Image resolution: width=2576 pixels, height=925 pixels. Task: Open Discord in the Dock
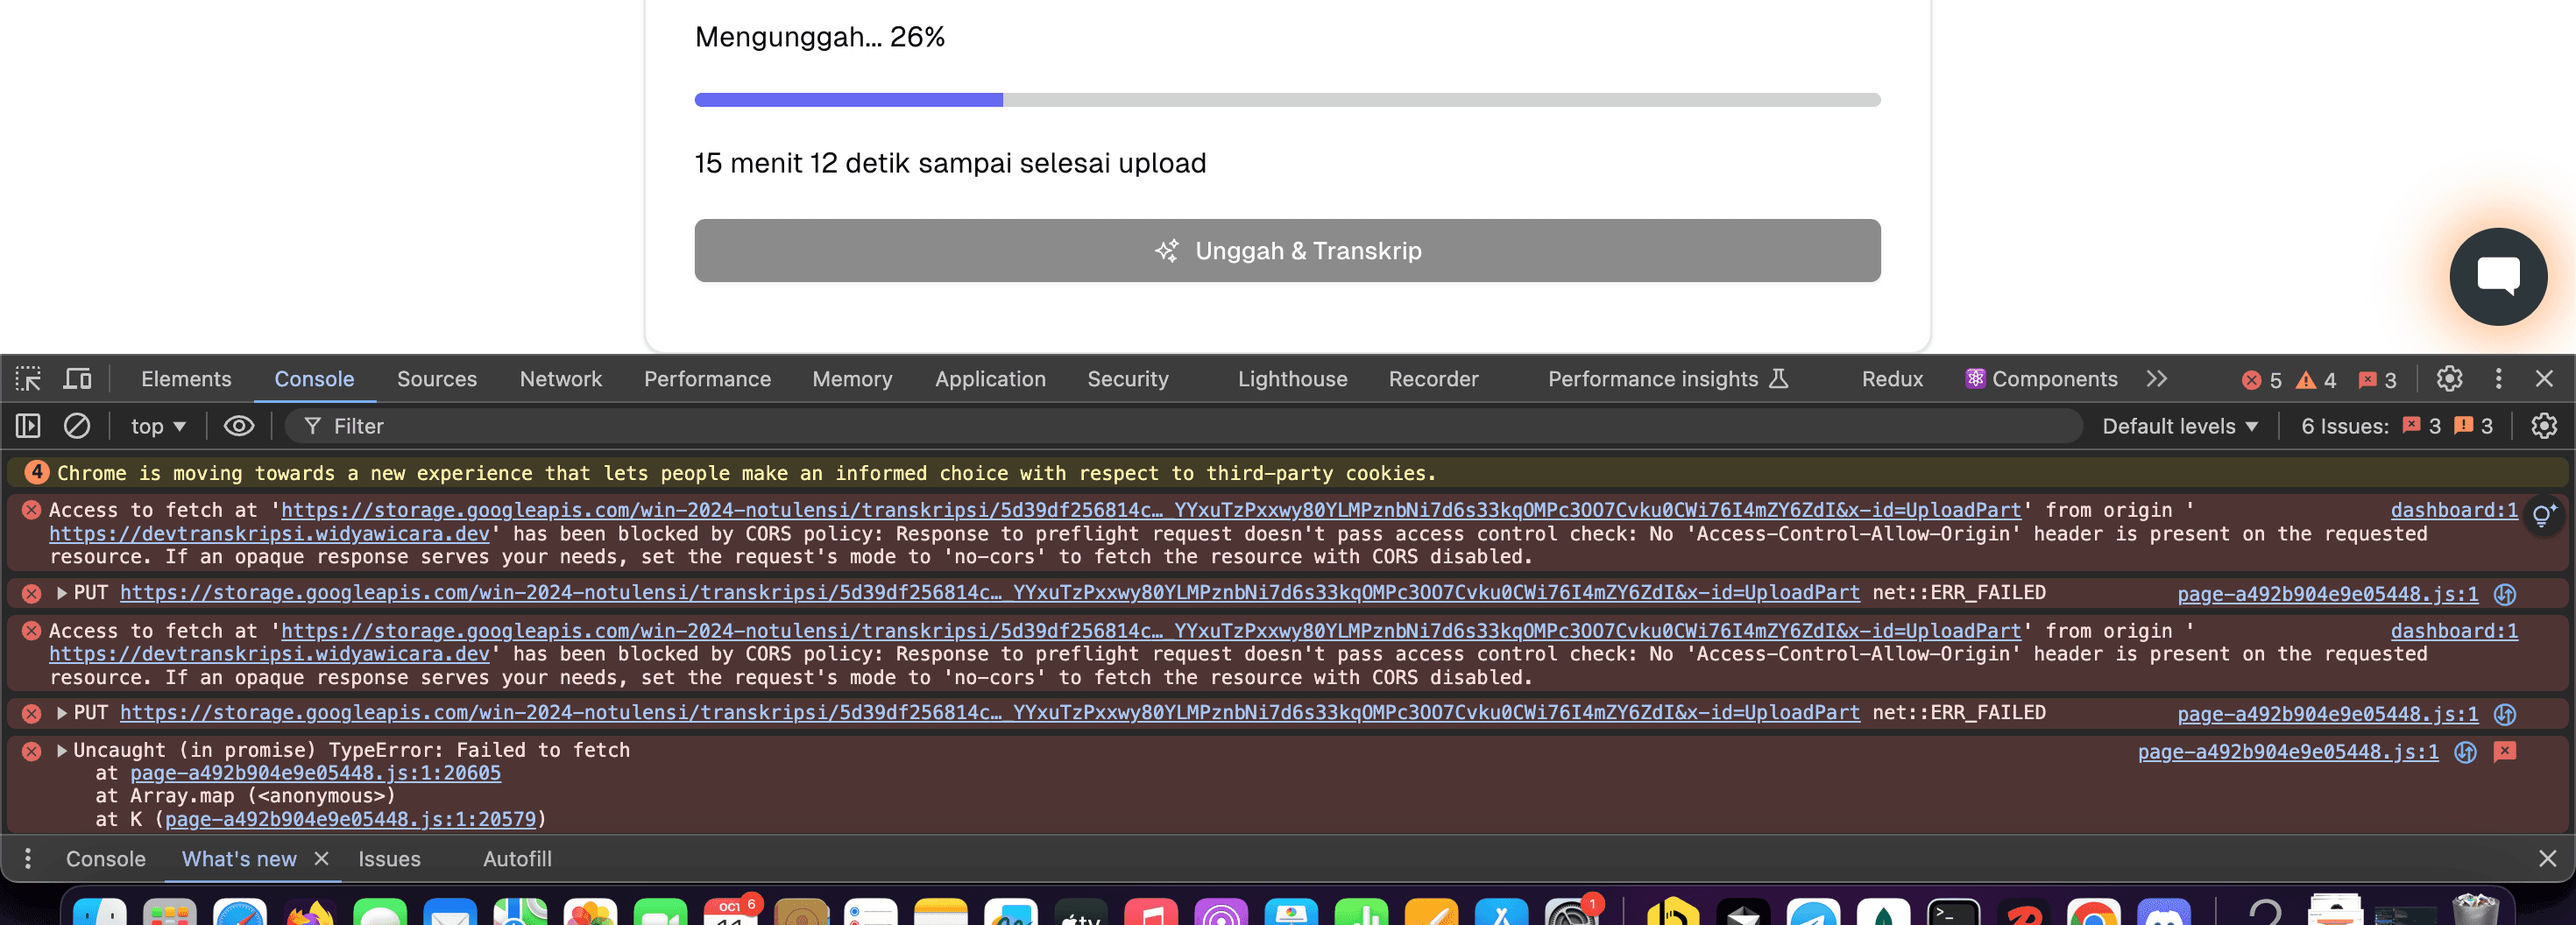coord(2163,912)
